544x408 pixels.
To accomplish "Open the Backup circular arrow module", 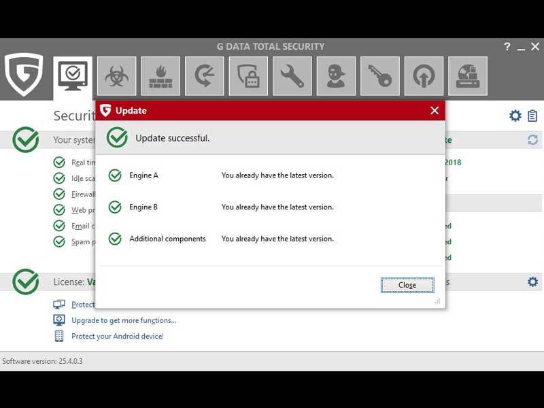I will pyautogui.click(x=204, y=76).
